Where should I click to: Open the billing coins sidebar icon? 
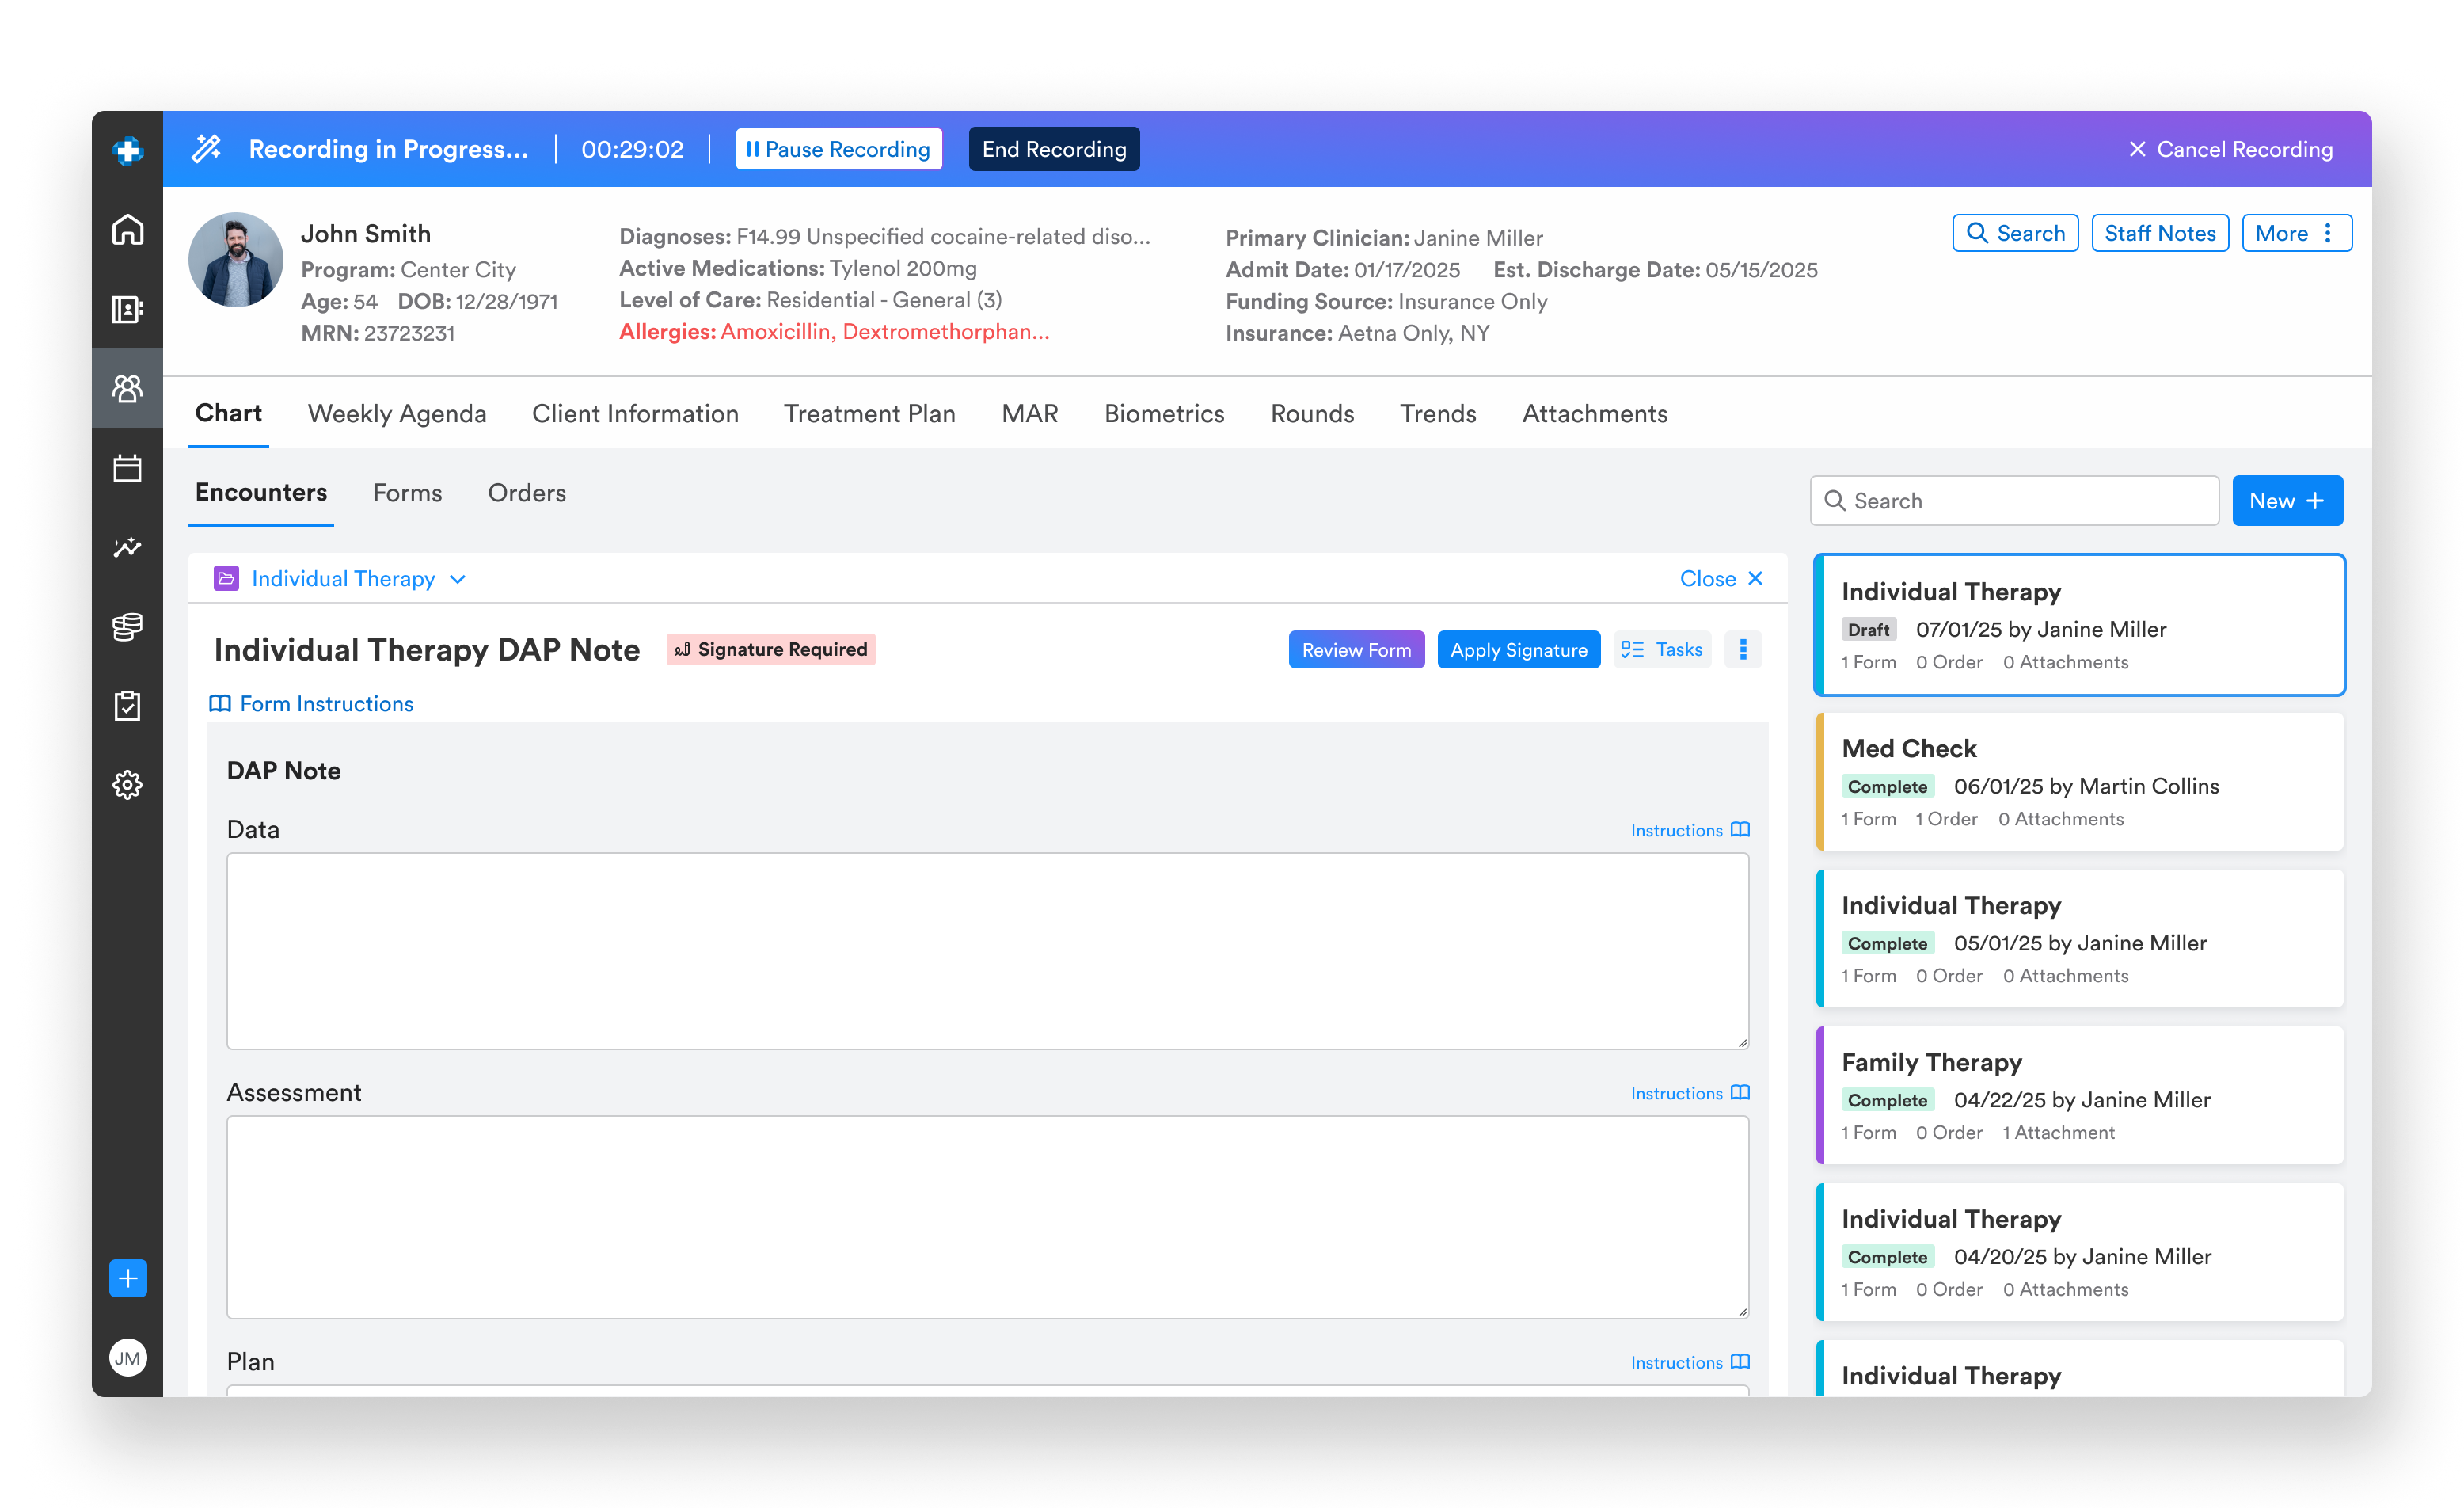(x=127, y=626)
